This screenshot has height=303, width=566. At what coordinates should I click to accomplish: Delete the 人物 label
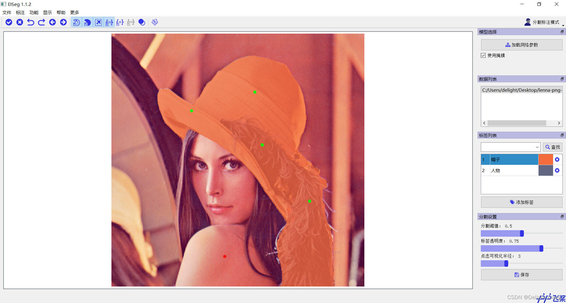point(557,170)
